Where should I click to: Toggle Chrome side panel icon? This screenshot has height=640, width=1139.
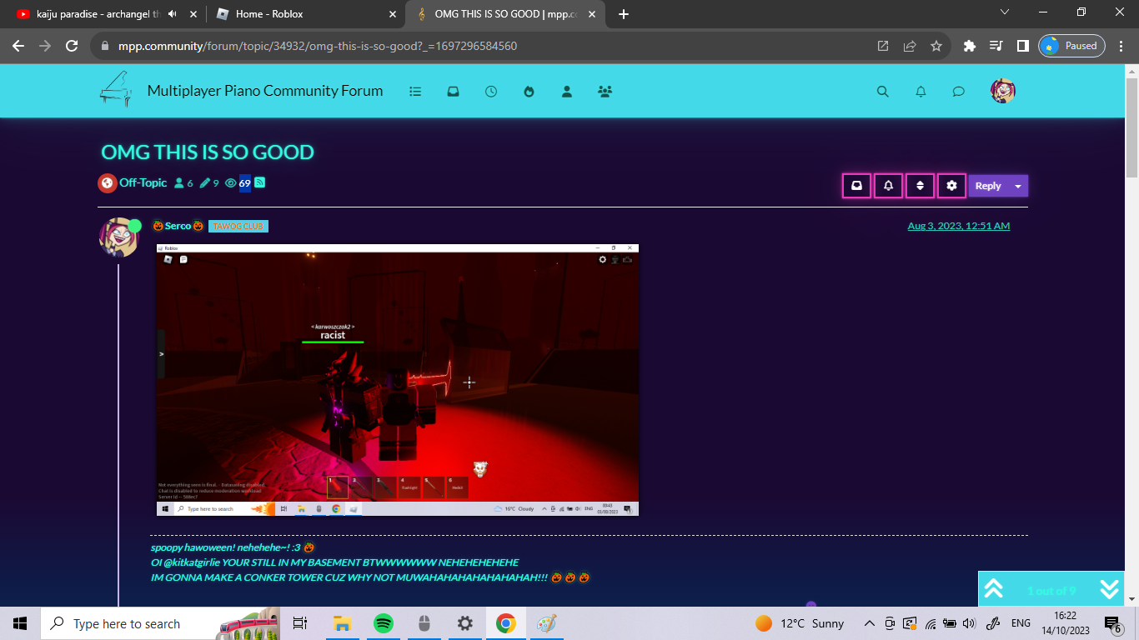coord(1023,46)
